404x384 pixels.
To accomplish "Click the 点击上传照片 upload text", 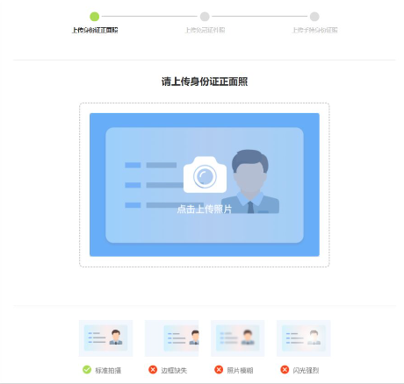I will [x=205, y=209].
